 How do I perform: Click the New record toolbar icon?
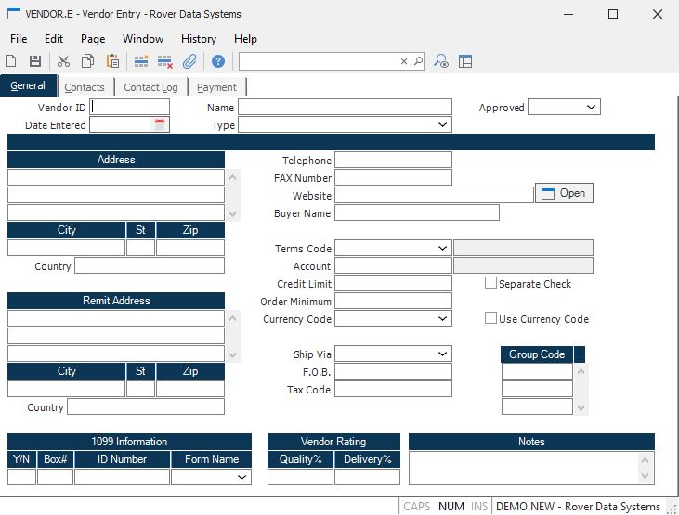coord(11,61)
